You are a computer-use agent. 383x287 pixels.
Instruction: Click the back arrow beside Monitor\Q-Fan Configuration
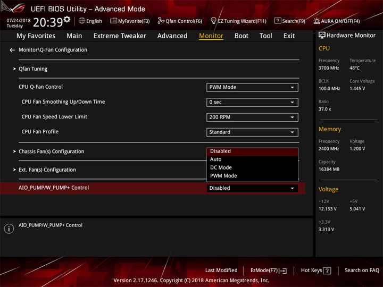click(x=12, y=50)
